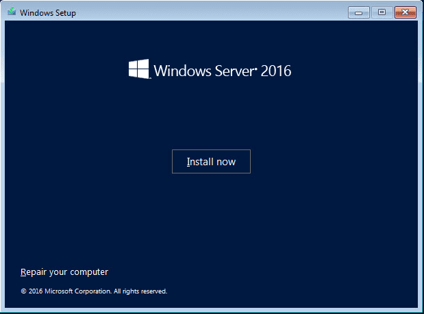Close the Windows Setup window
Image resolution: width=424 pixels, height=314 pixels.
point(405,12)
